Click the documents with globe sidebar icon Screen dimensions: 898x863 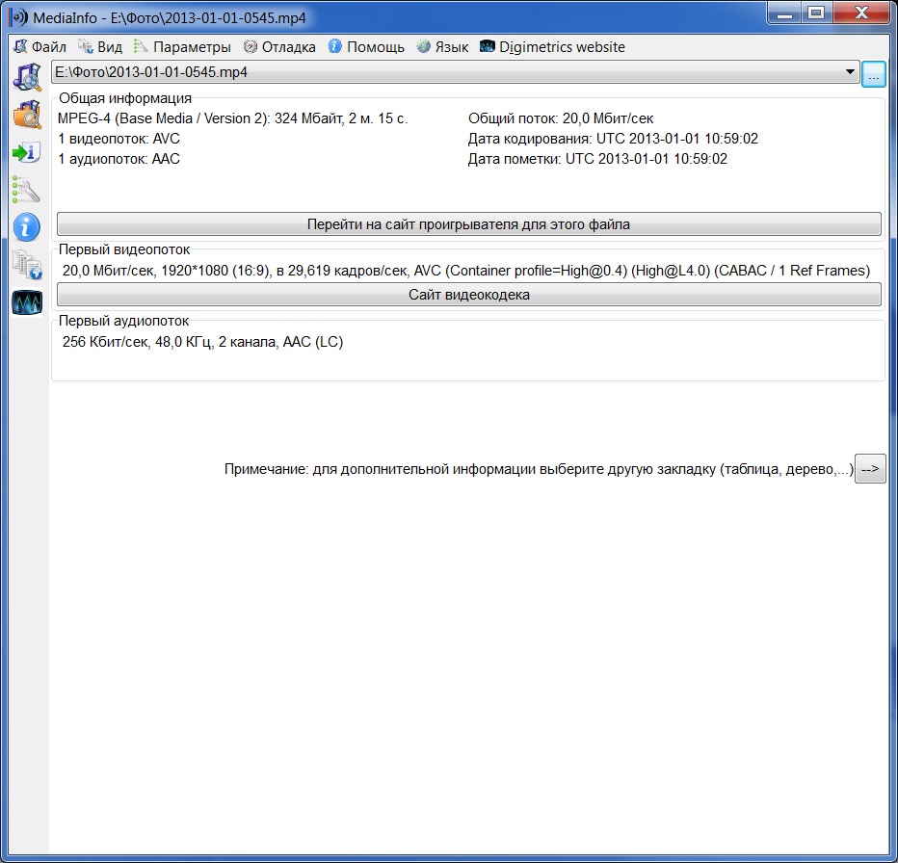(x=27, y=265)
